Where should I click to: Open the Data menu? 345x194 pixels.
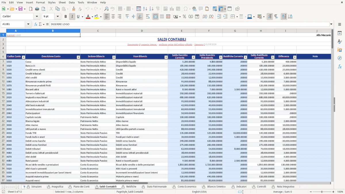coord(72,2)
